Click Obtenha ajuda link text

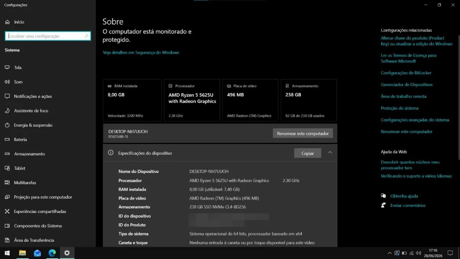[404, 196]
